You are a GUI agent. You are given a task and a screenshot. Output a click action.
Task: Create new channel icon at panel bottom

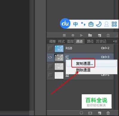(100, 113)
